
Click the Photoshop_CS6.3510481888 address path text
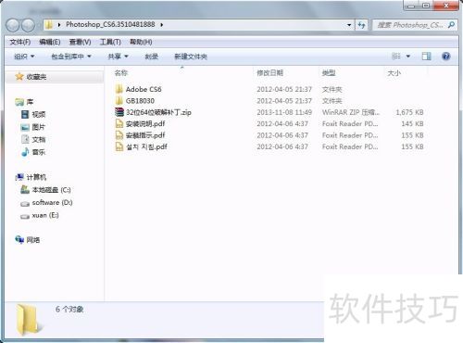110,24
